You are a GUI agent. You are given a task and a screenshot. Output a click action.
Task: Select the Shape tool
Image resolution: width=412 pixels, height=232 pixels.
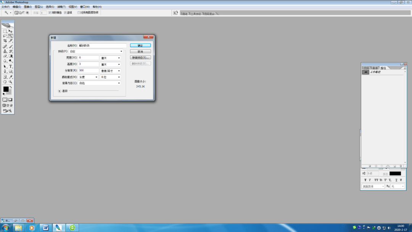tap(11, 71)
